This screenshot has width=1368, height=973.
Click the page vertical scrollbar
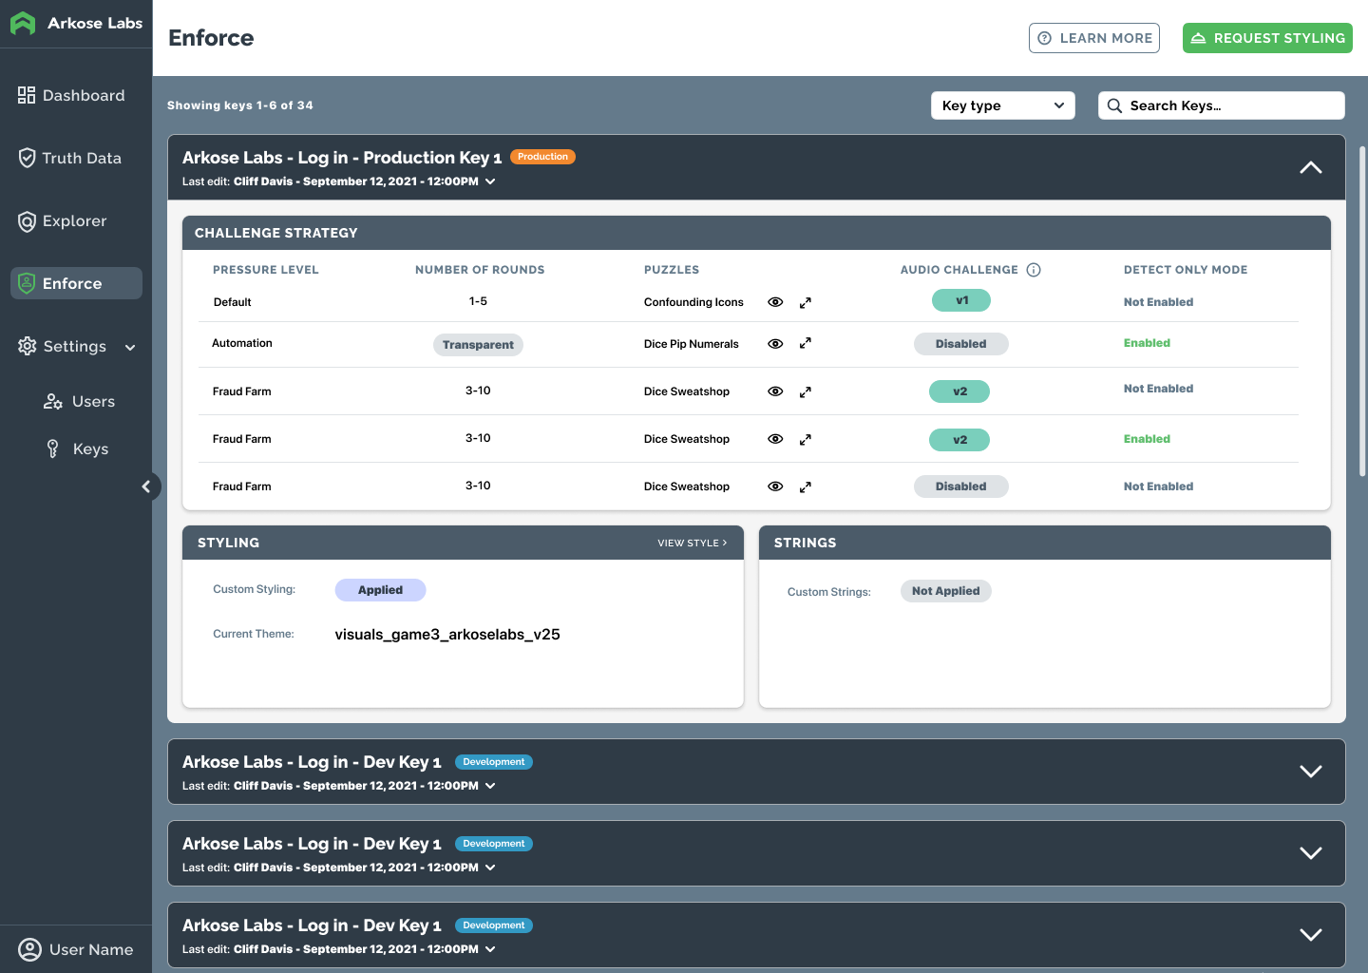1362,311
